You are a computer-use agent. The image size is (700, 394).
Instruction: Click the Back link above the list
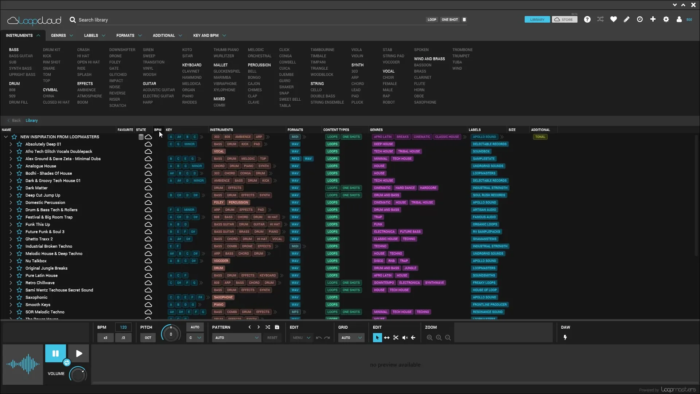click(15, 120)
